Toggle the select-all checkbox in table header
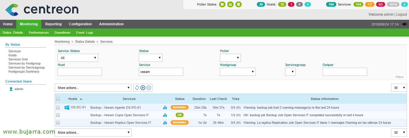 pos(58,99)
